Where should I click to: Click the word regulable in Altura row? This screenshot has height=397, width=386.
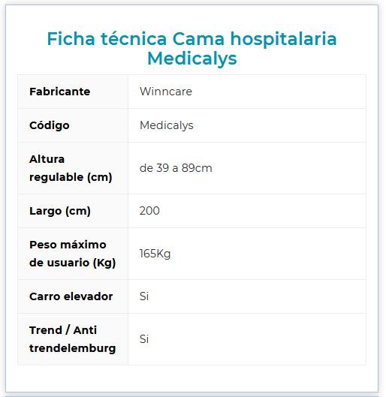(56, 177)
